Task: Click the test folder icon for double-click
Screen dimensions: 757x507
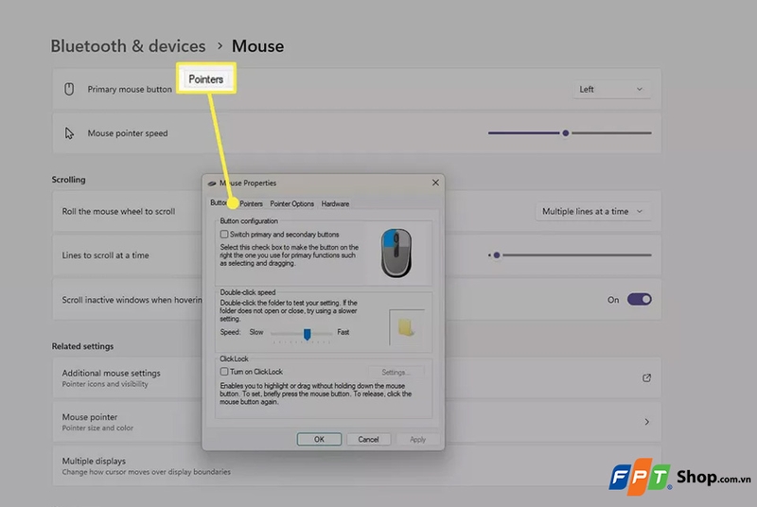Action: pyautogui.click(x=407, y=327)
